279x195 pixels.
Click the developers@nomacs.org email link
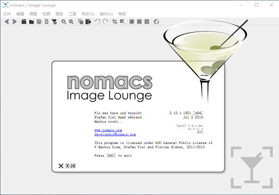tap(115, 134)
